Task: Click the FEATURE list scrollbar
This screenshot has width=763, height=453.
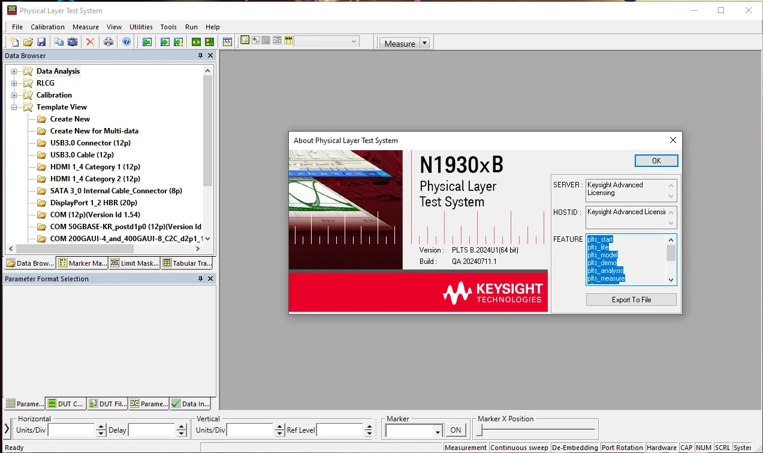Action: (671, 259)
